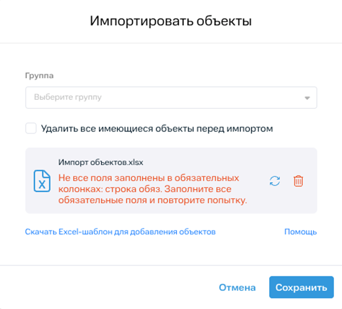The height and width of the screenshot is (309, 342).
Task: Download the Excel template for adding objects
Action: click(120, 231)
